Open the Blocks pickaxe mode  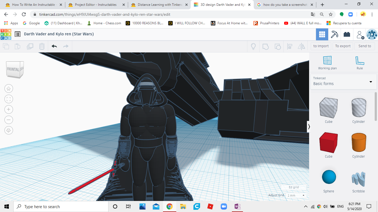click(x=335, y=35)
